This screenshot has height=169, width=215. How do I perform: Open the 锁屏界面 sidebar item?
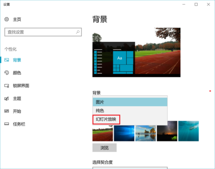pos(21,86)
